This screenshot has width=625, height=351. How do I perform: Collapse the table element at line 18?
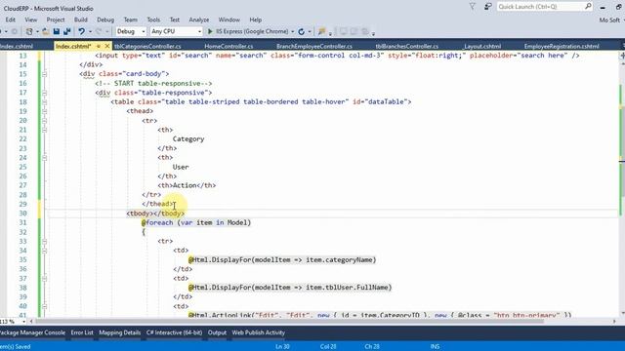point(44,101)
